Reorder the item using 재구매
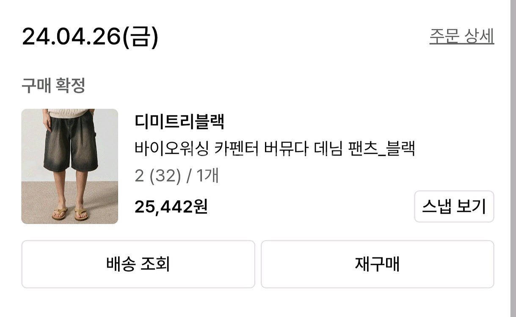 click(377, 264)
